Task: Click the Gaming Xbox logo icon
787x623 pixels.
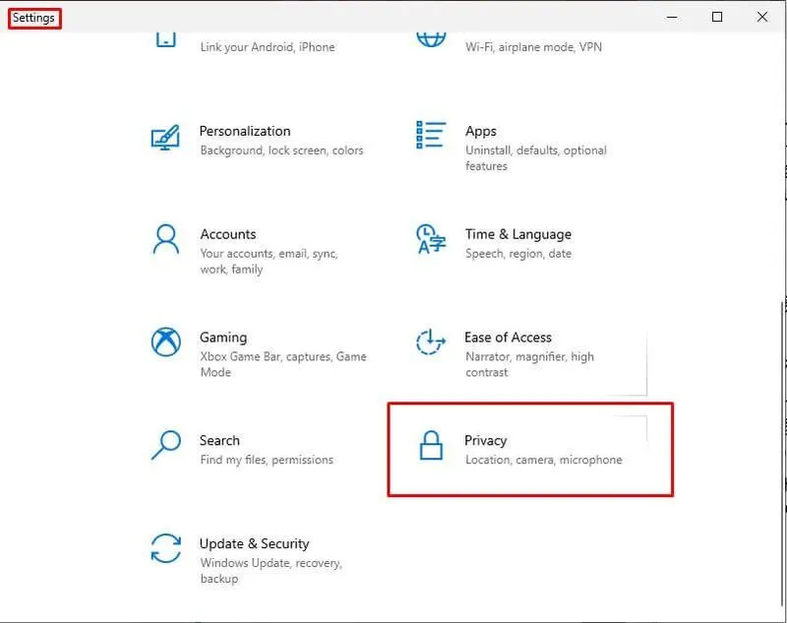Action: [x=166, y=342]
